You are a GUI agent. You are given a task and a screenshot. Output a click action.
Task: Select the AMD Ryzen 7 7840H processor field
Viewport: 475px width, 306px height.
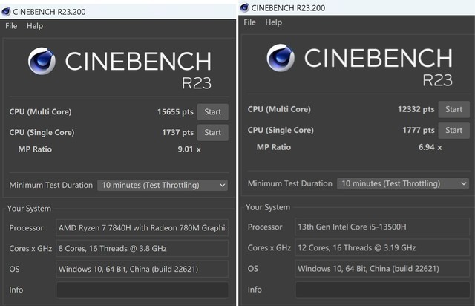pyautogui.click(x=142, y=228)
